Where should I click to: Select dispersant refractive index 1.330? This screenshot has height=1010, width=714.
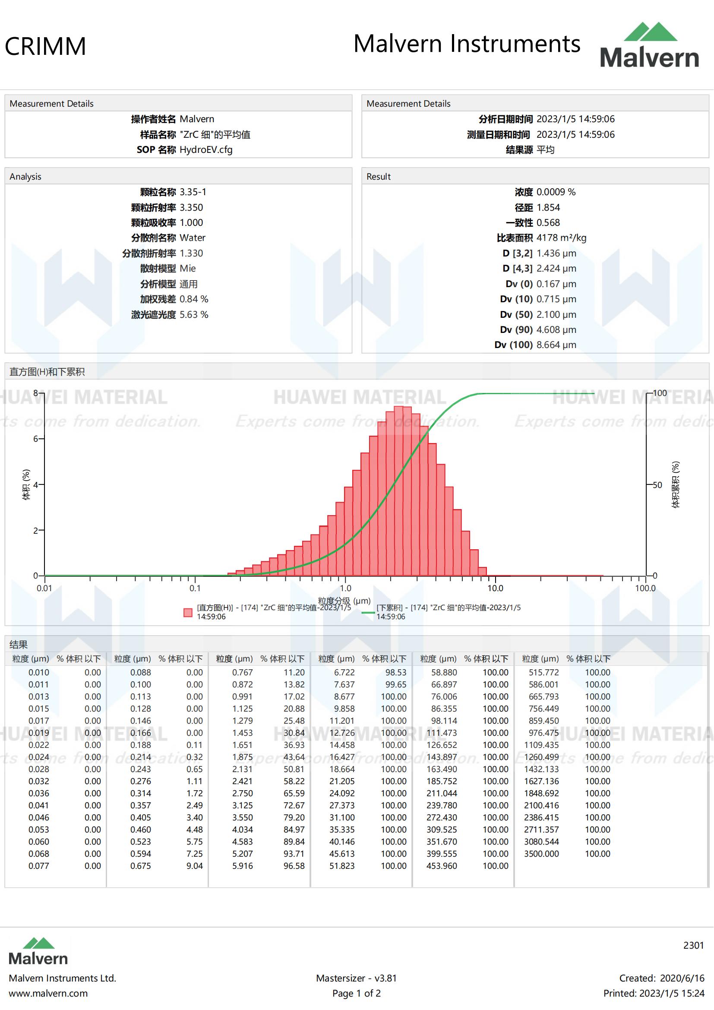point(191,253)
